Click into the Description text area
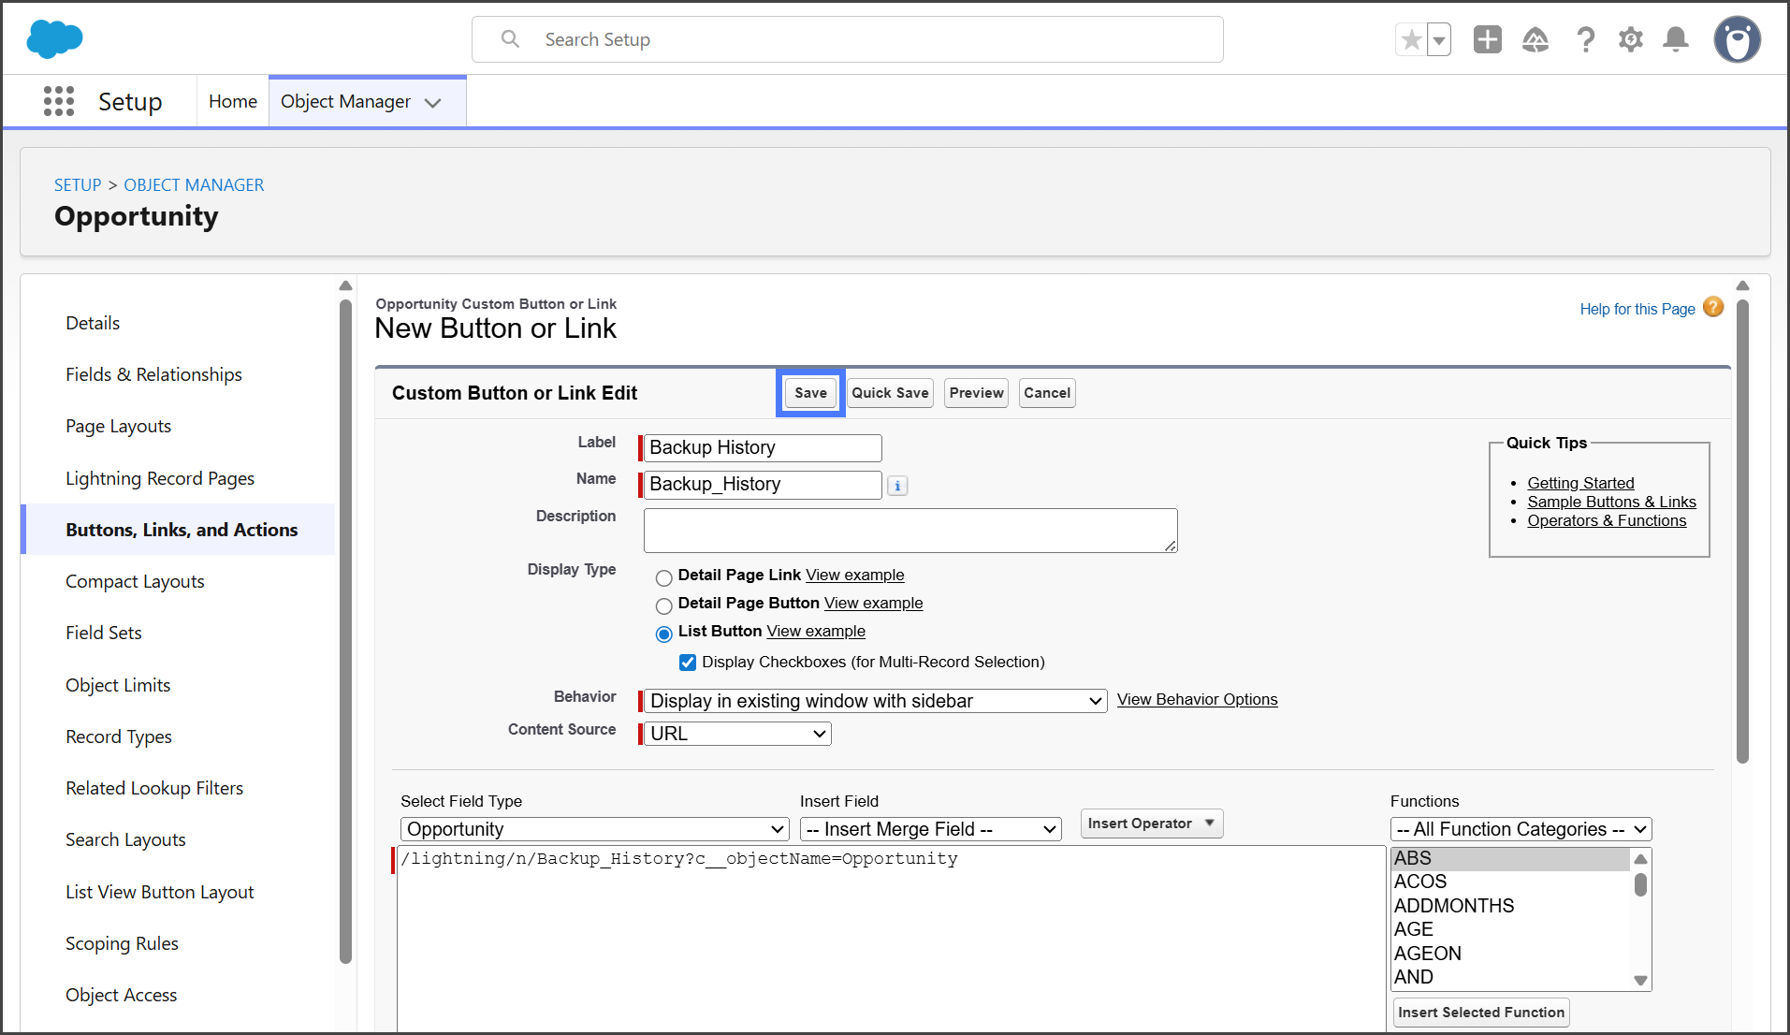This screenshot has height=1035, width=1790. [910, 531]
